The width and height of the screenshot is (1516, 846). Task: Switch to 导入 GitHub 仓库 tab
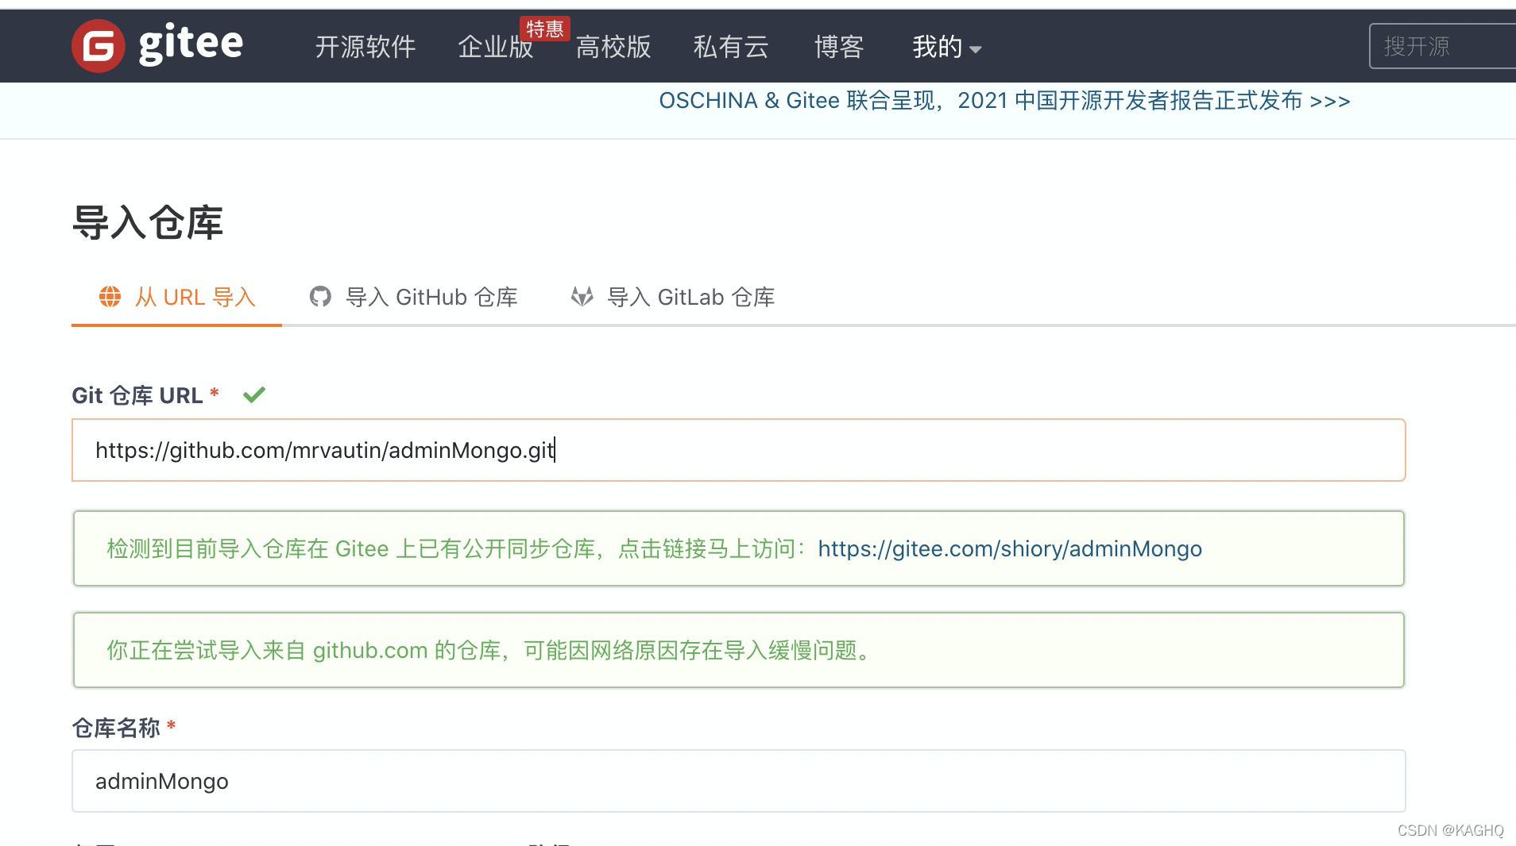click(413, 298)
